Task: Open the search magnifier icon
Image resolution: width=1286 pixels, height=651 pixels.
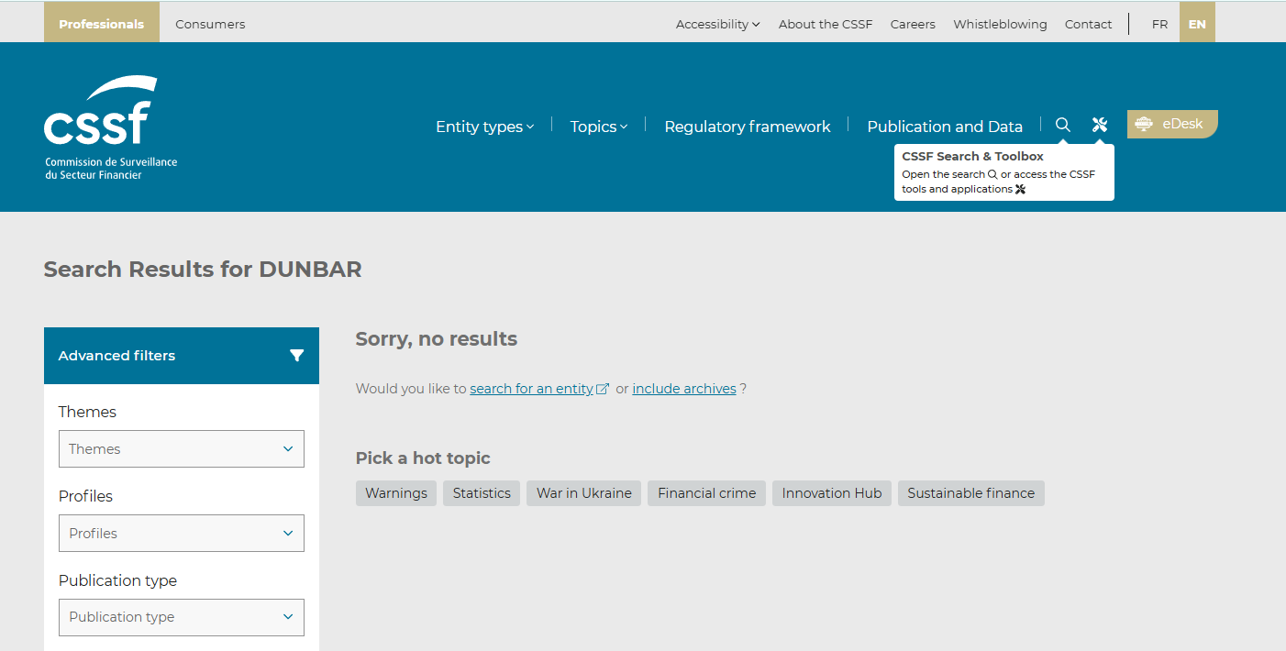Action: click(x=1063, y=126)
